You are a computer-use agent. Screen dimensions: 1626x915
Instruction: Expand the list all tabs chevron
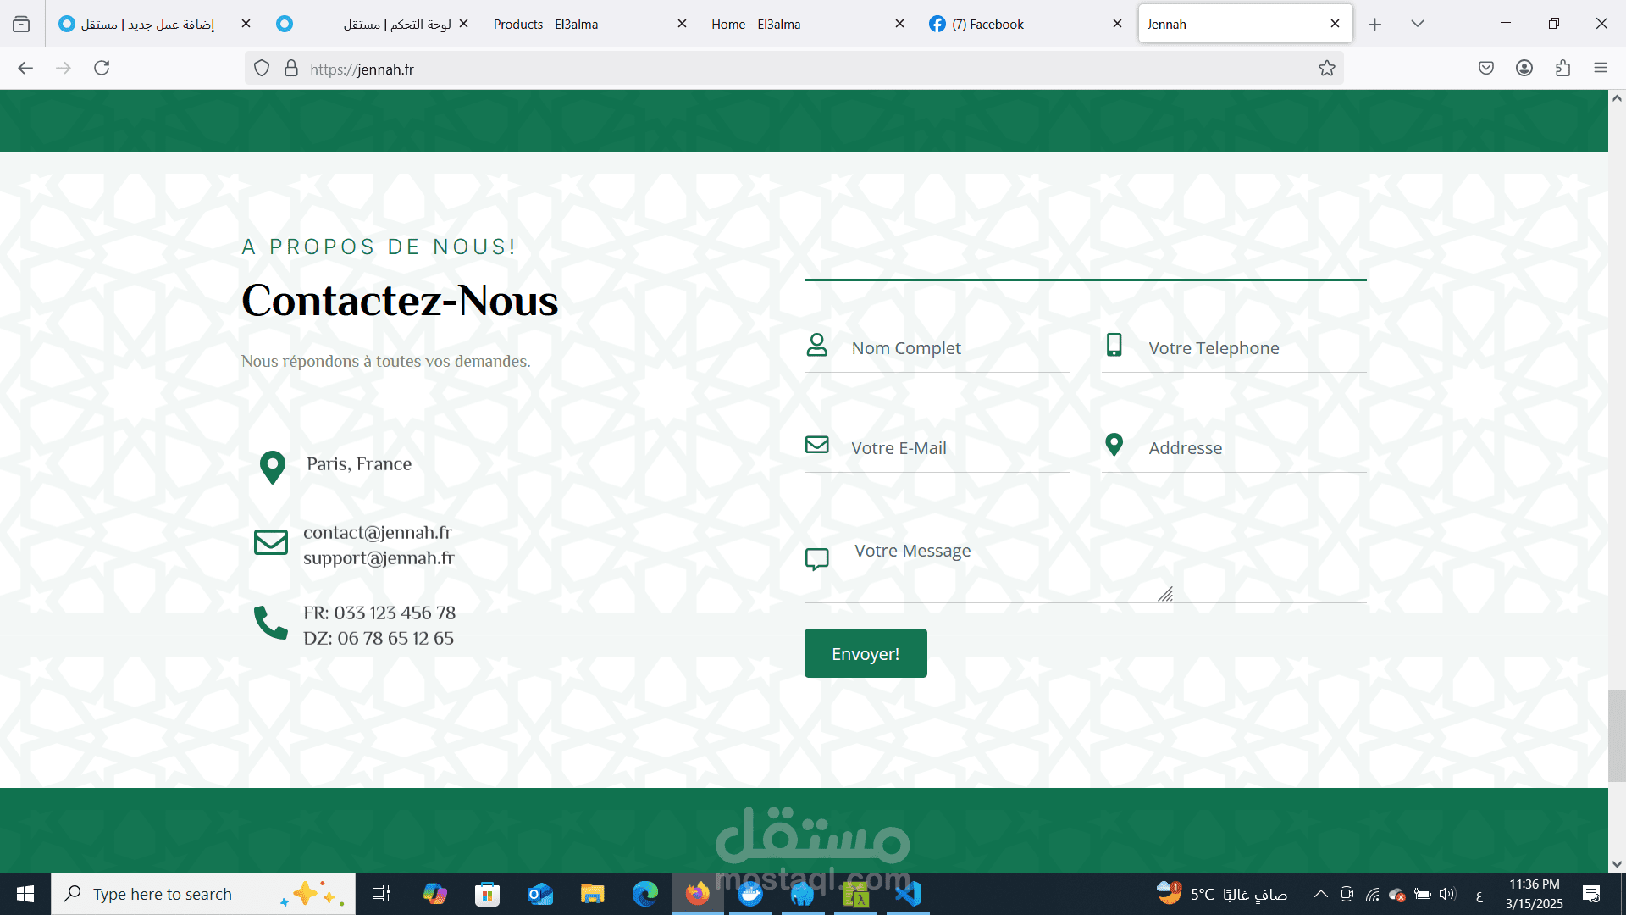click(x=1417, y=24)
